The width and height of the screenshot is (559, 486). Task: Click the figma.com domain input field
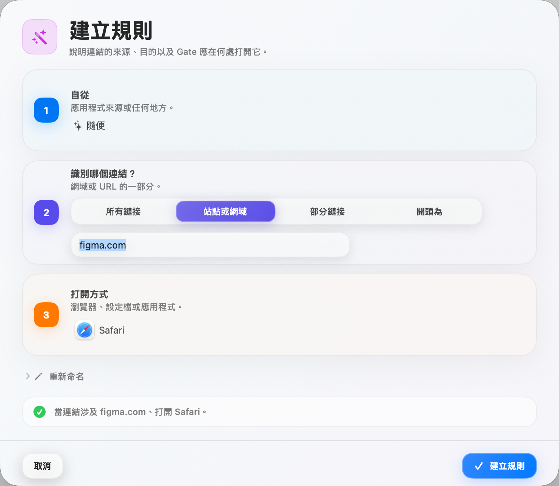click(210, 245)
